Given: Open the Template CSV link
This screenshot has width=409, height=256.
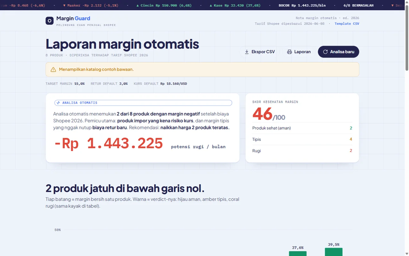Looking at the screenshot, I should pos(347,24).
